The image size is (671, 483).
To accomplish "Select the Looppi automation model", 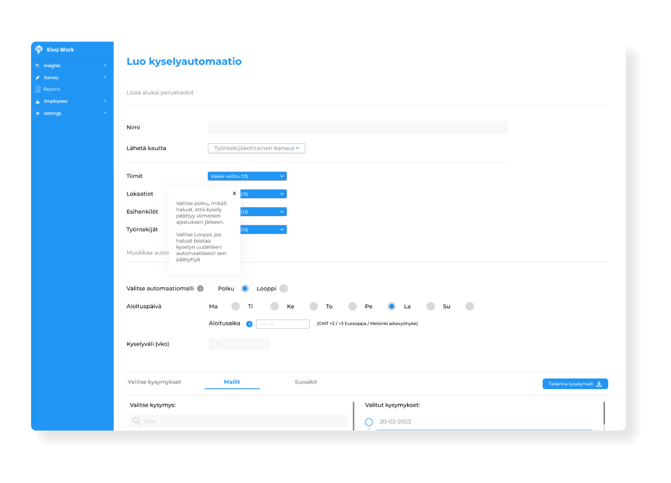I will coord(283,288).
